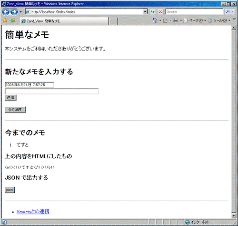This screenshot has height=226, width=238.
Task: Click the 送信 submit button
Action: (x=10, y=98)
